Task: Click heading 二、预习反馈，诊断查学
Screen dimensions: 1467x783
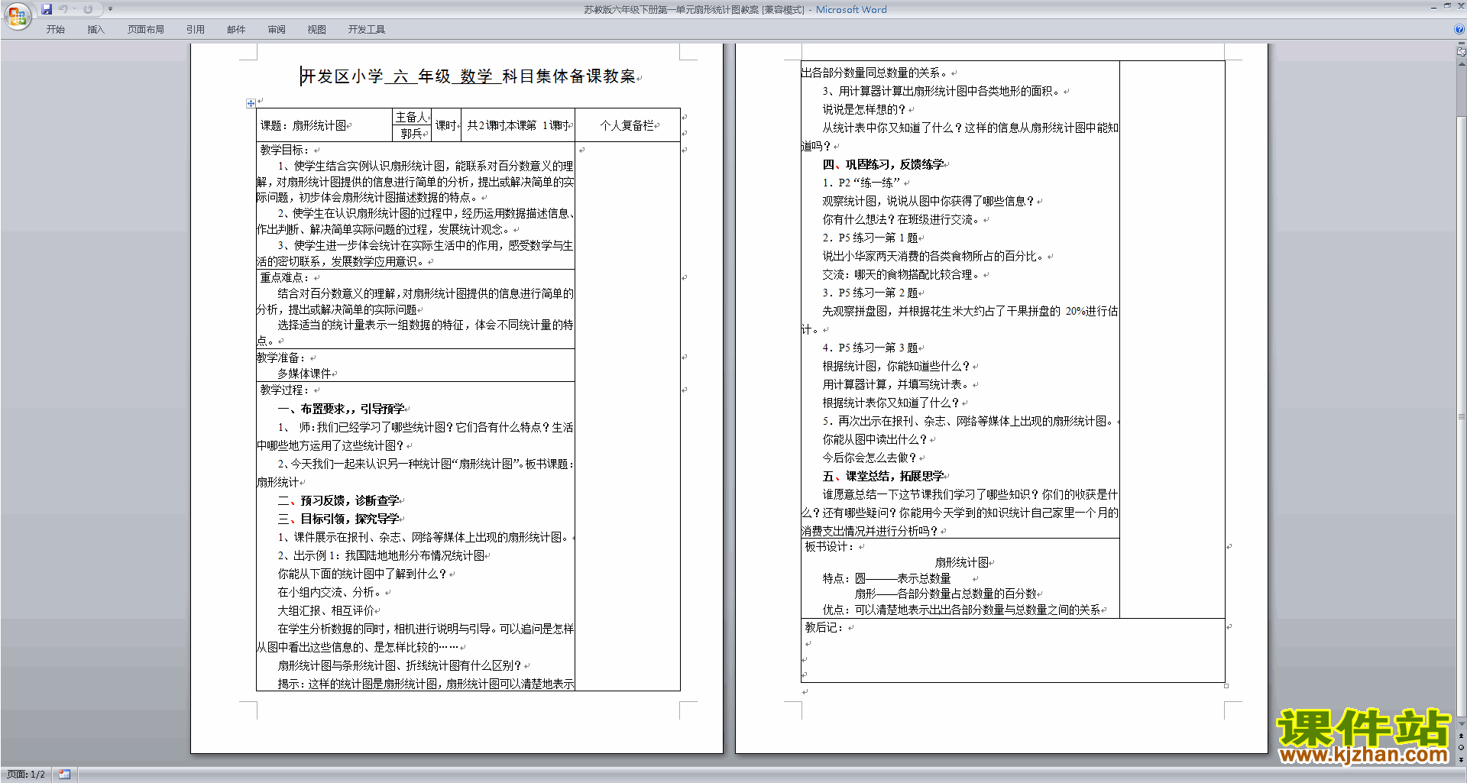Action: coord(338,500)
